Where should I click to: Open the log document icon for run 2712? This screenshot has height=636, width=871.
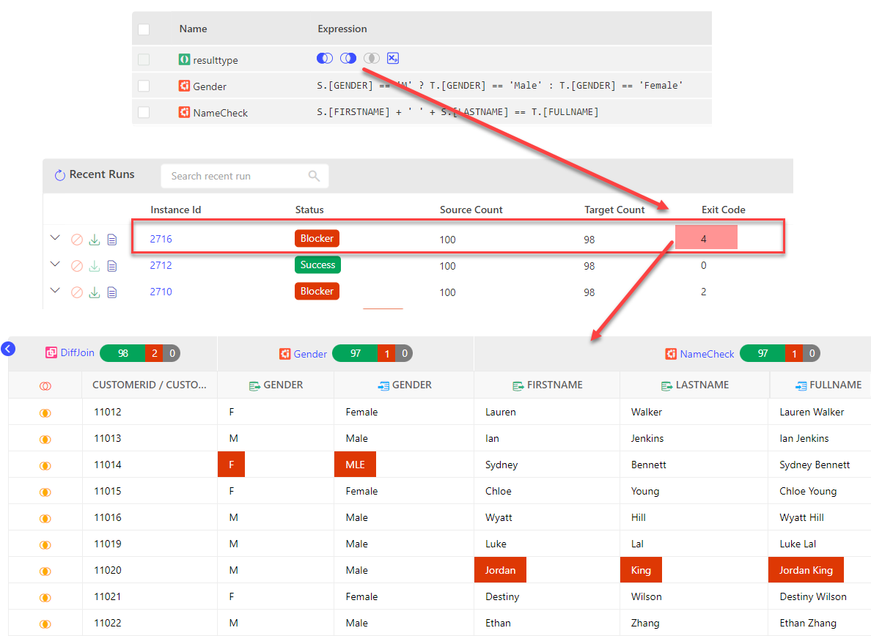(x=112, y=266)
